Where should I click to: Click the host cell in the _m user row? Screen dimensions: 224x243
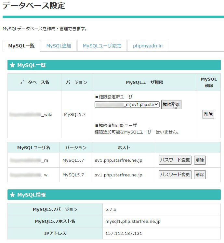pyautogui.click(x=118, y=160)
